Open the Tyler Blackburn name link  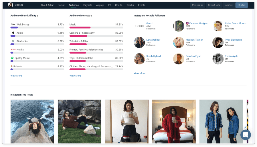[233, 40]
